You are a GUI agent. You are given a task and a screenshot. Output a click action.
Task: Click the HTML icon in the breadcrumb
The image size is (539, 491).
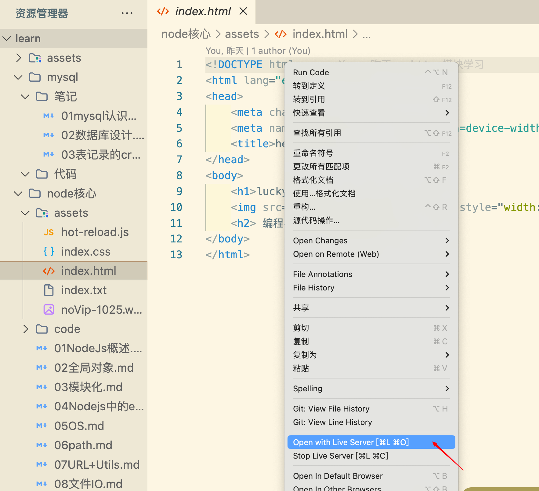pos(280,34)
